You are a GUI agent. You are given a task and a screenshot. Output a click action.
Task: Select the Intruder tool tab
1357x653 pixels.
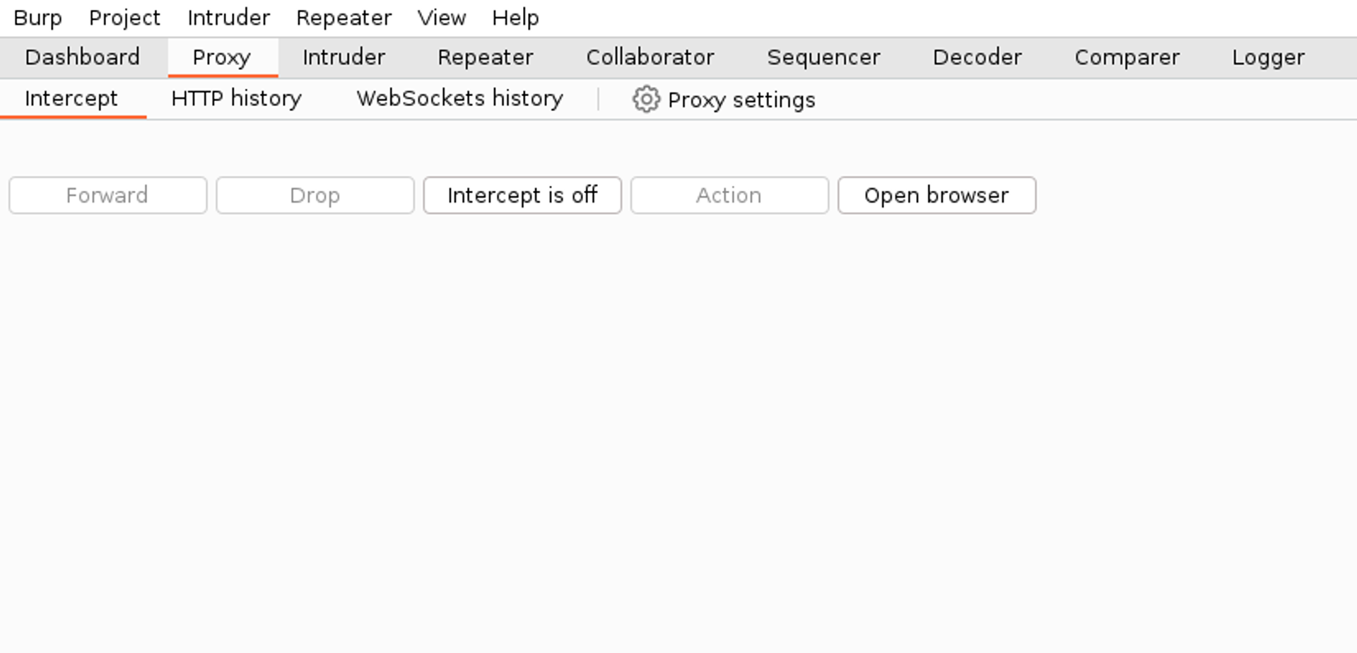343,57
